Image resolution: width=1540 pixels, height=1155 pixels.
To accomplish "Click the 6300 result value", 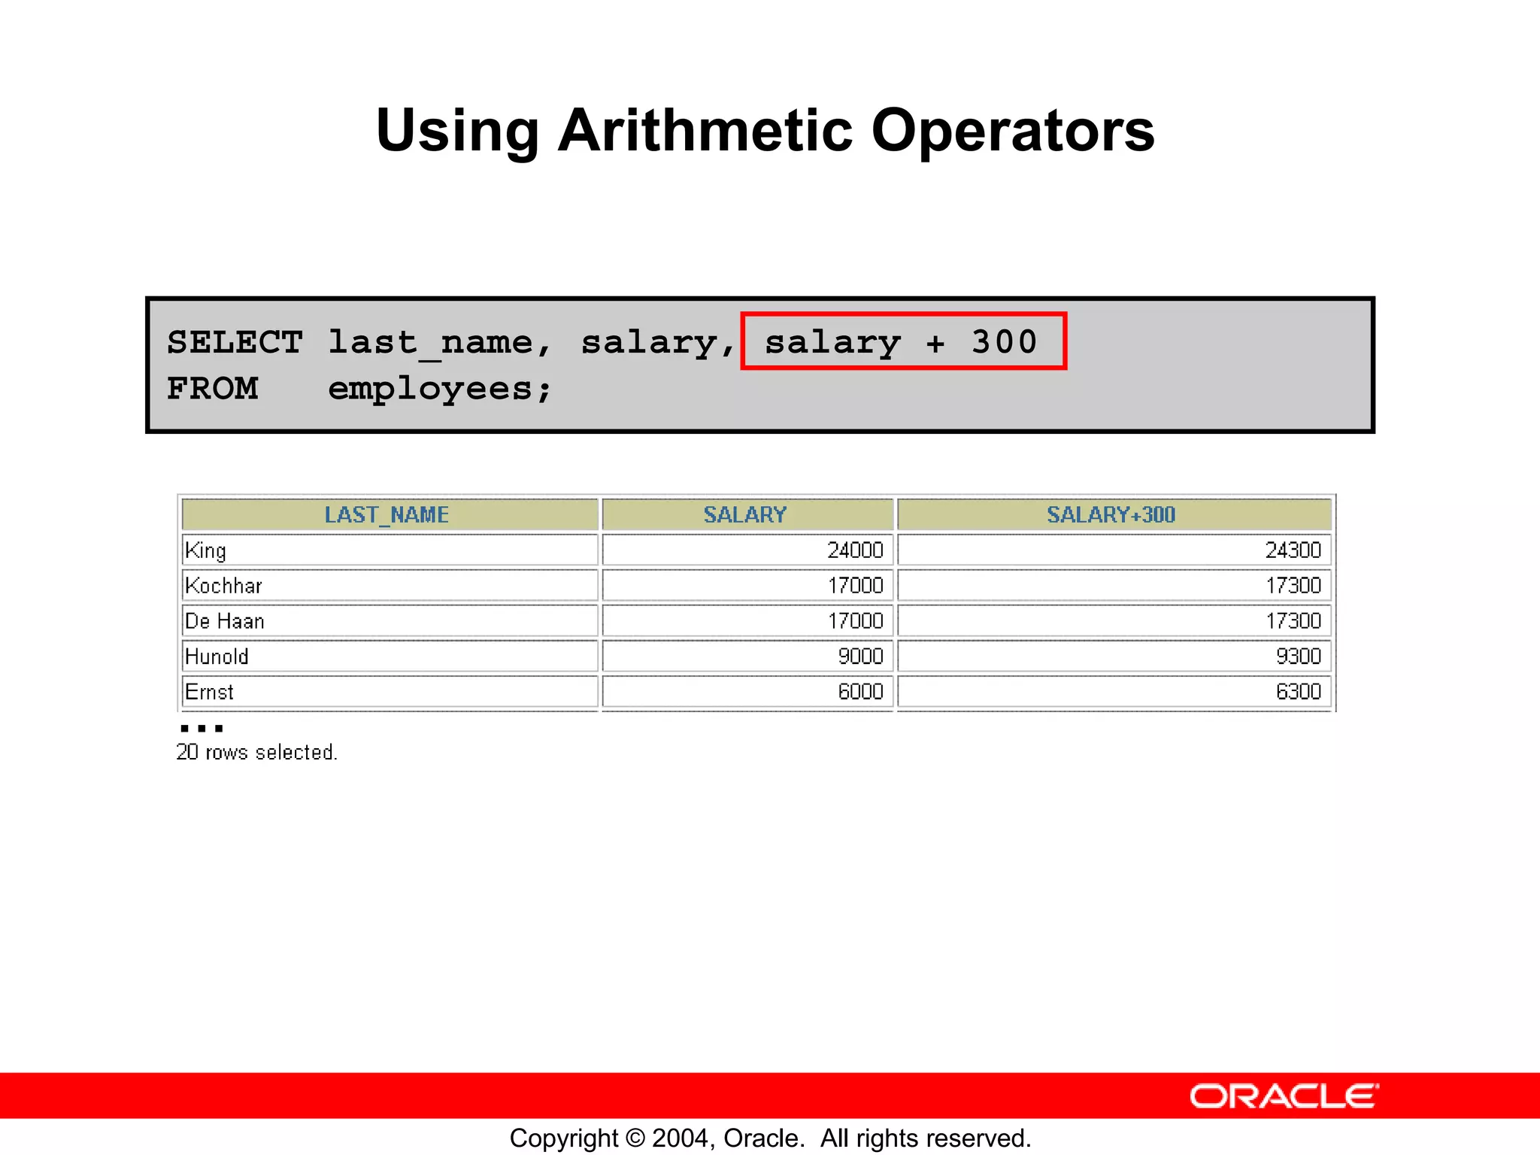I will (x=1298, y=691).
